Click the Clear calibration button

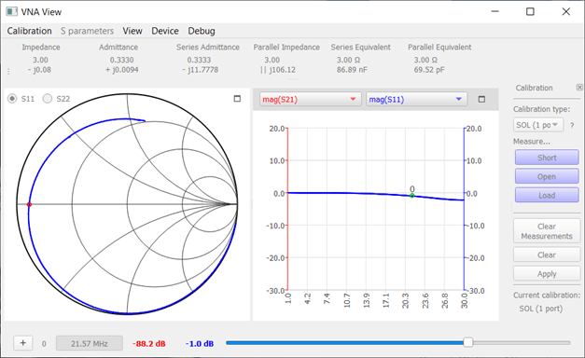547,255
